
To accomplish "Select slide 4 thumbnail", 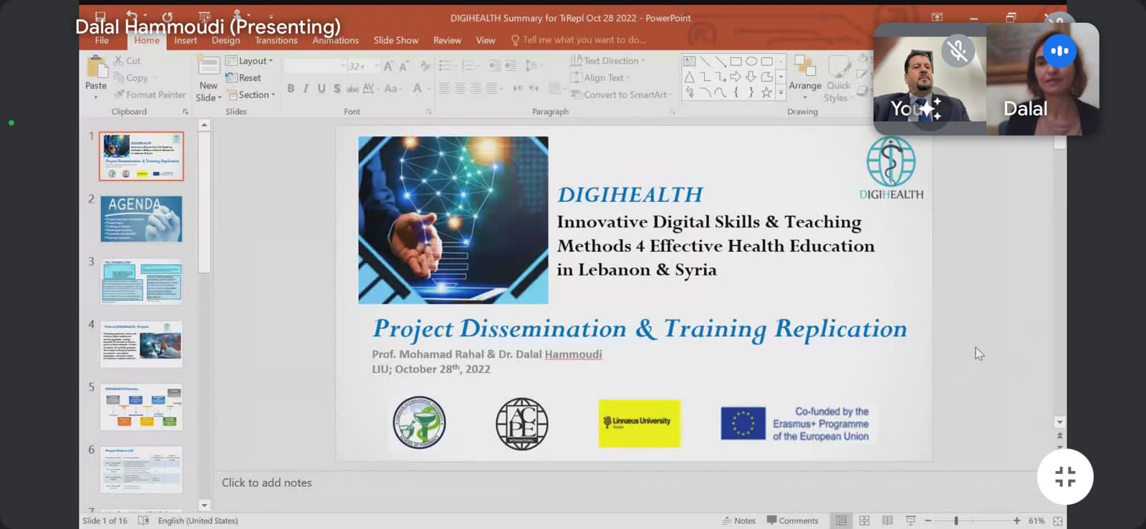I will [141, 344].
